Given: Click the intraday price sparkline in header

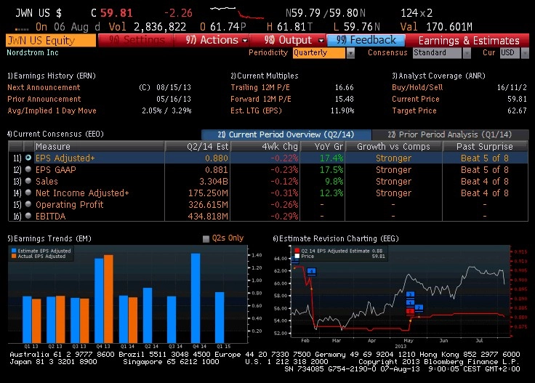Looking at the screenshot, I should tap(237, 12).
